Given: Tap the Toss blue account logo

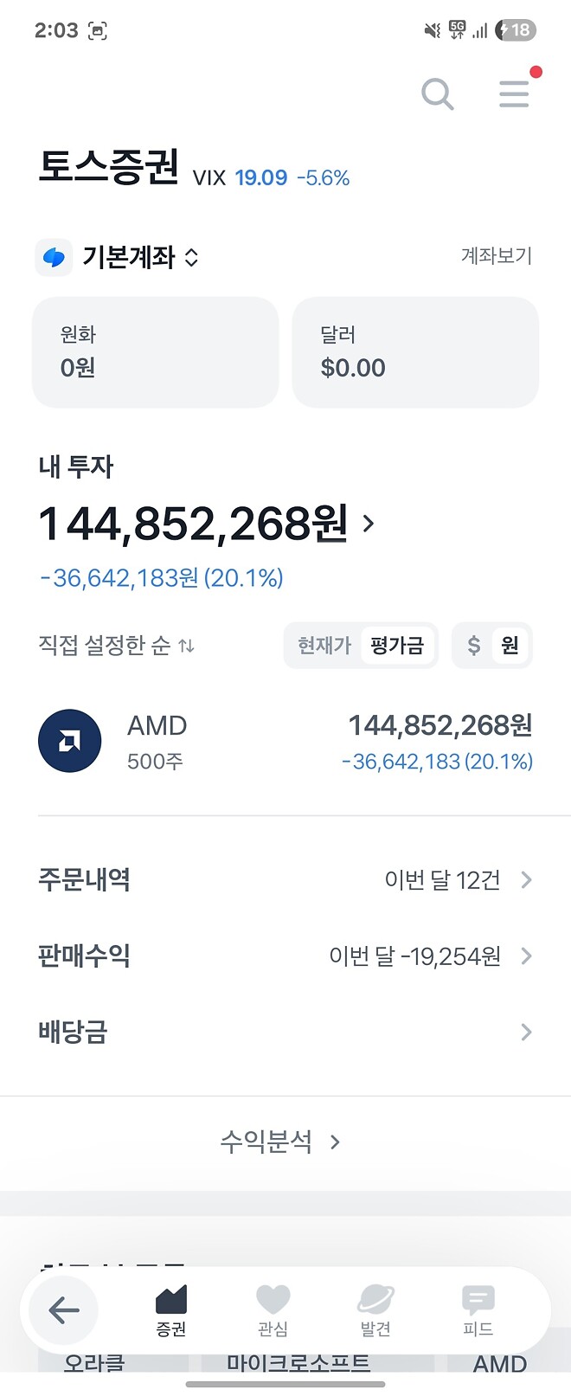Looking at the screenshot, I should [54, 257].
